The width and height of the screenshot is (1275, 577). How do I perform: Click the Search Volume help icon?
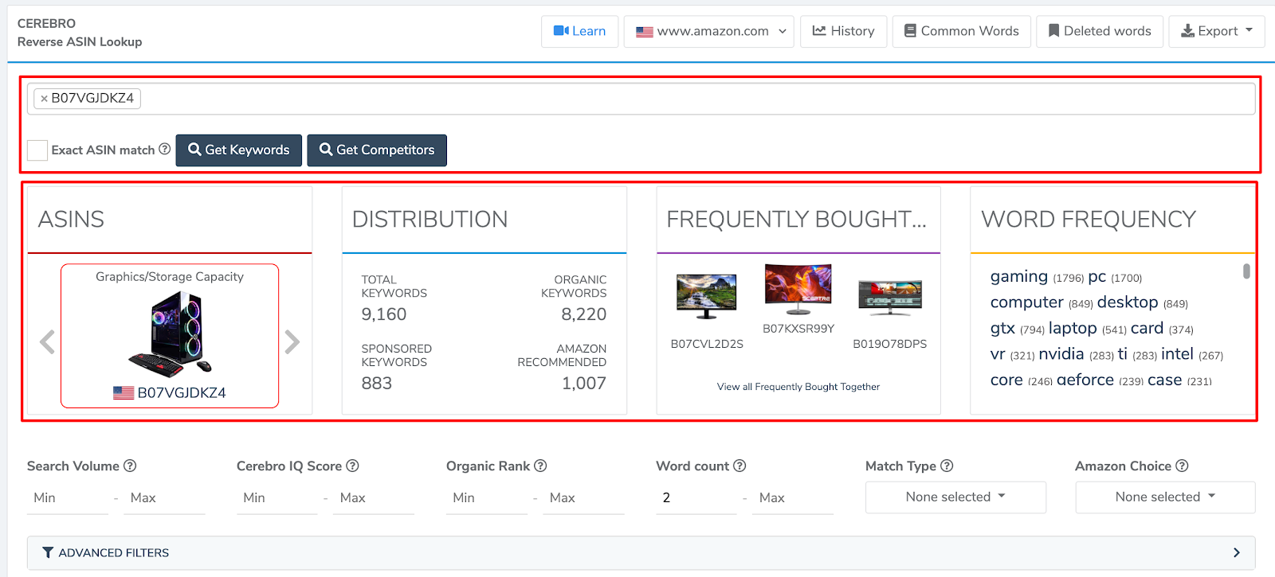pyautogui.click(x=130, y=466)
